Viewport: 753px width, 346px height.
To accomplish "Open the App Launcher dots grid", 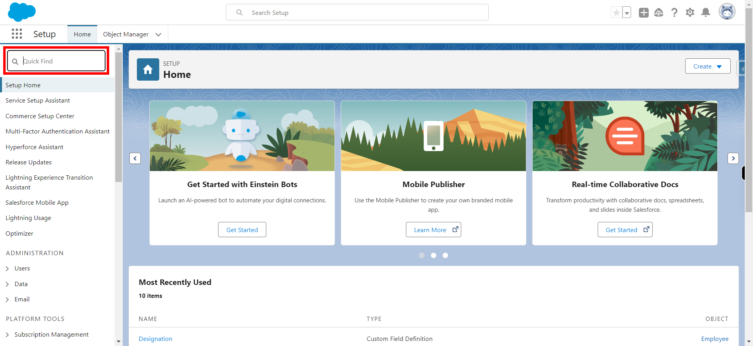I will (17, 34).
